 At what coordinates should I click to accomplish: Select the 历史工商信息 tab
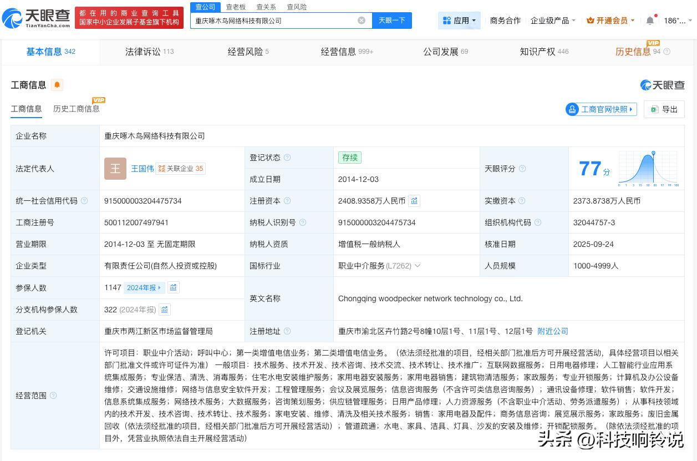pyautogui.click(x=77, y=109)
